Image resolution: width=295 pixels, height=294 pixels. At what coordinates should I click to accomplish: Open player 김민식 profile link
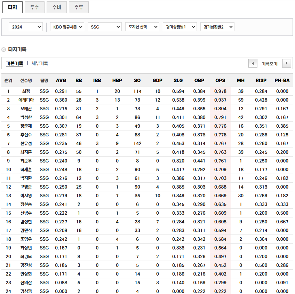tap(26, 230)
